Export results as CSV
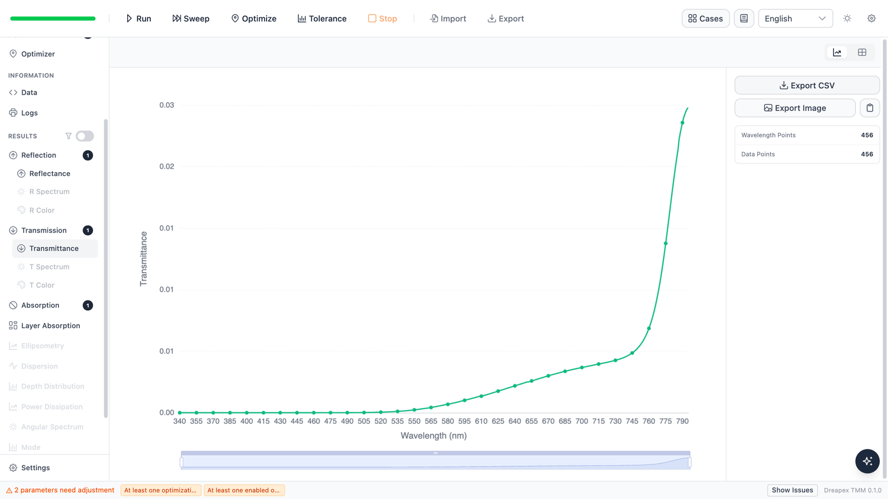Screen dimensions: 888x499 point(807,85)
